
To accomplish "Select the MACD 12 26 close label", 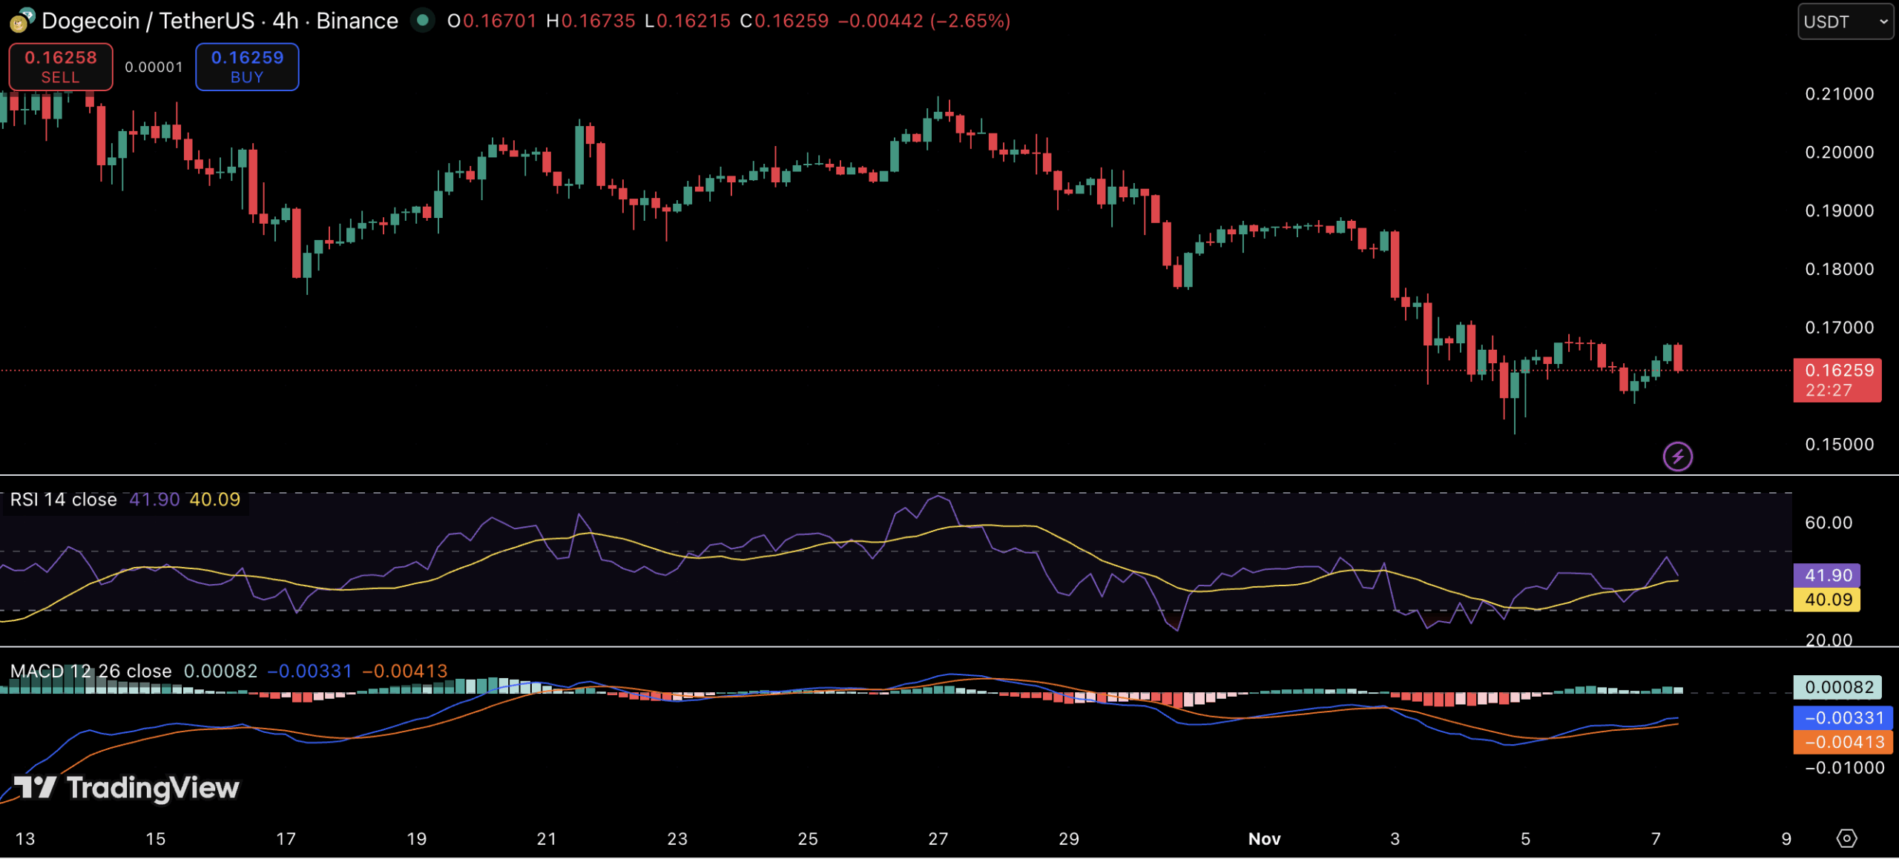I will (90, 671).
